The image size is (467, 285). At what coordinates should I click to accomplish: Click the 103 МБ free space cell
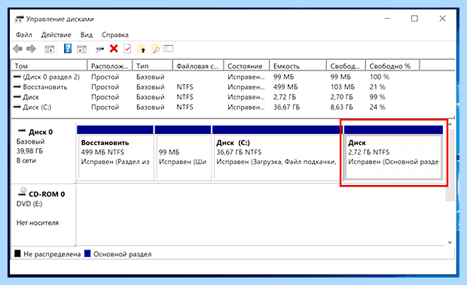coord(343,87)
